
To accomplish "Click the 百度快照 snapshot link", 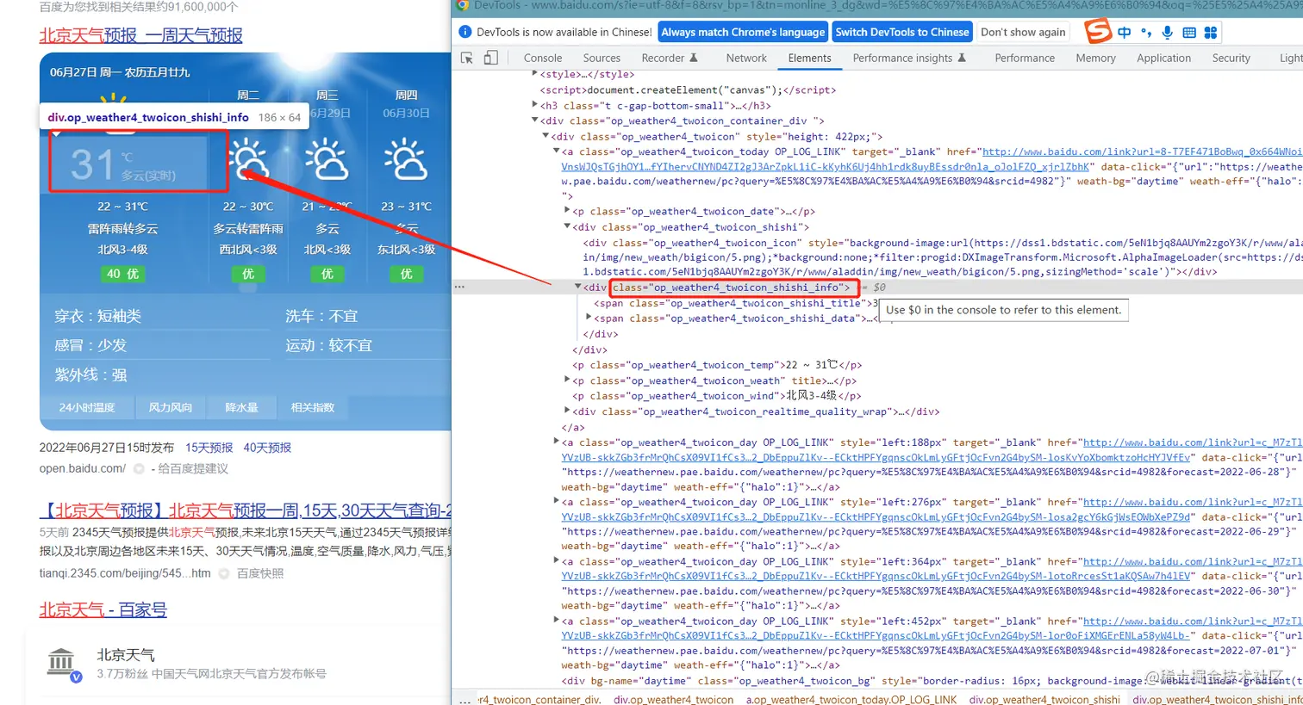I will coord(260,573).
